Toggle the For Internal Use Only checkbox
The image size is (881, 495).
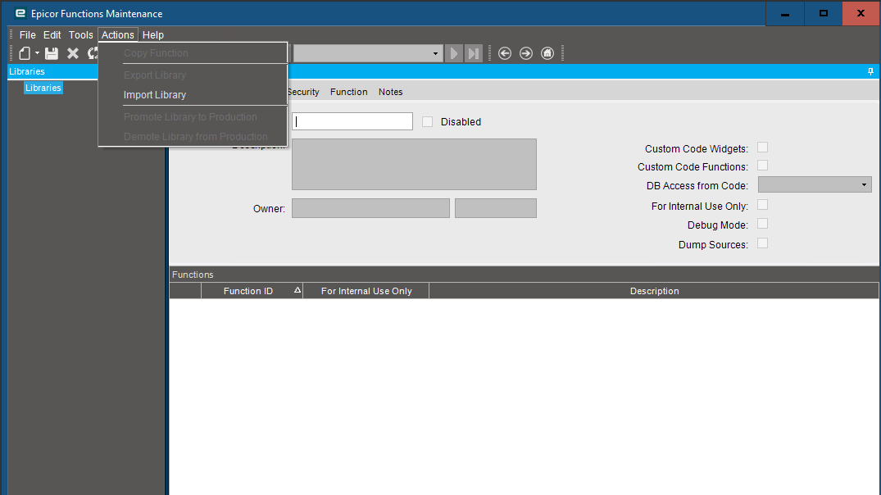tap(762, 205)
